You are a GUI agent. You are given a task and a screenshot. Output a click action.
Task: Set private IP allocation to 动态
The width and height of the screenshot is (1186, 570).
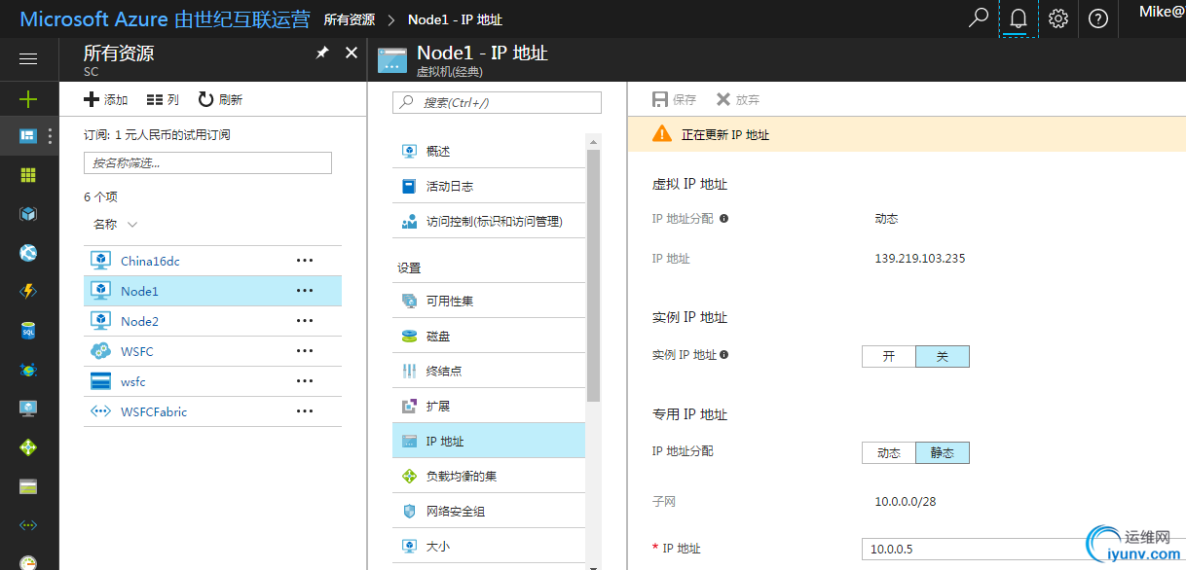pos(889,453)
